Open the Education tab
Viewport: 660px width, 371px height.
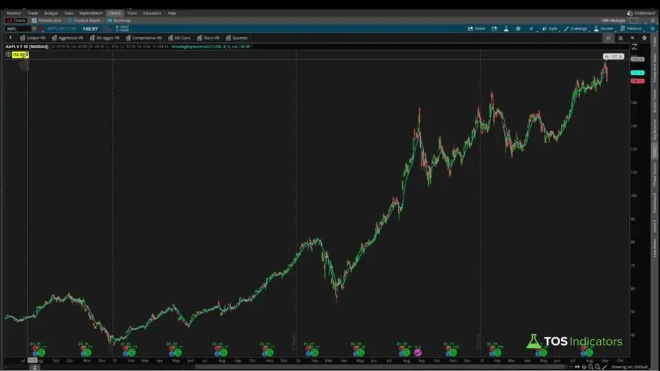pos(152,13)
